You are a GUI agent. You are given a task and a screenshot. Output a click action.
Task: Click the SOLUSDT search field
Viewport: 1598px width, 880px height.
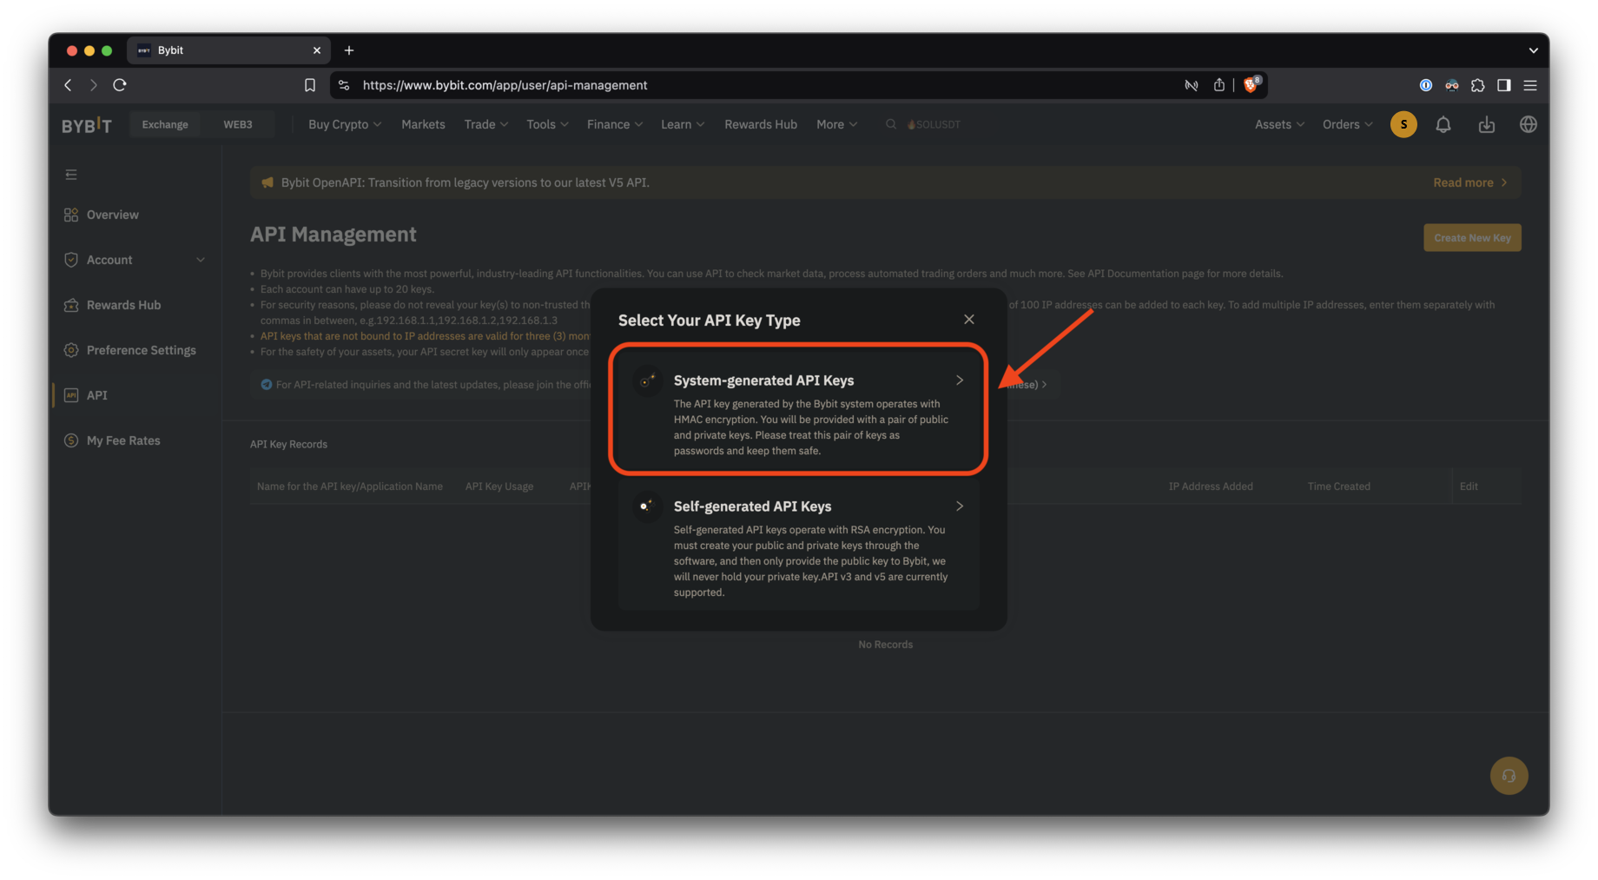[x=934, y=125]
